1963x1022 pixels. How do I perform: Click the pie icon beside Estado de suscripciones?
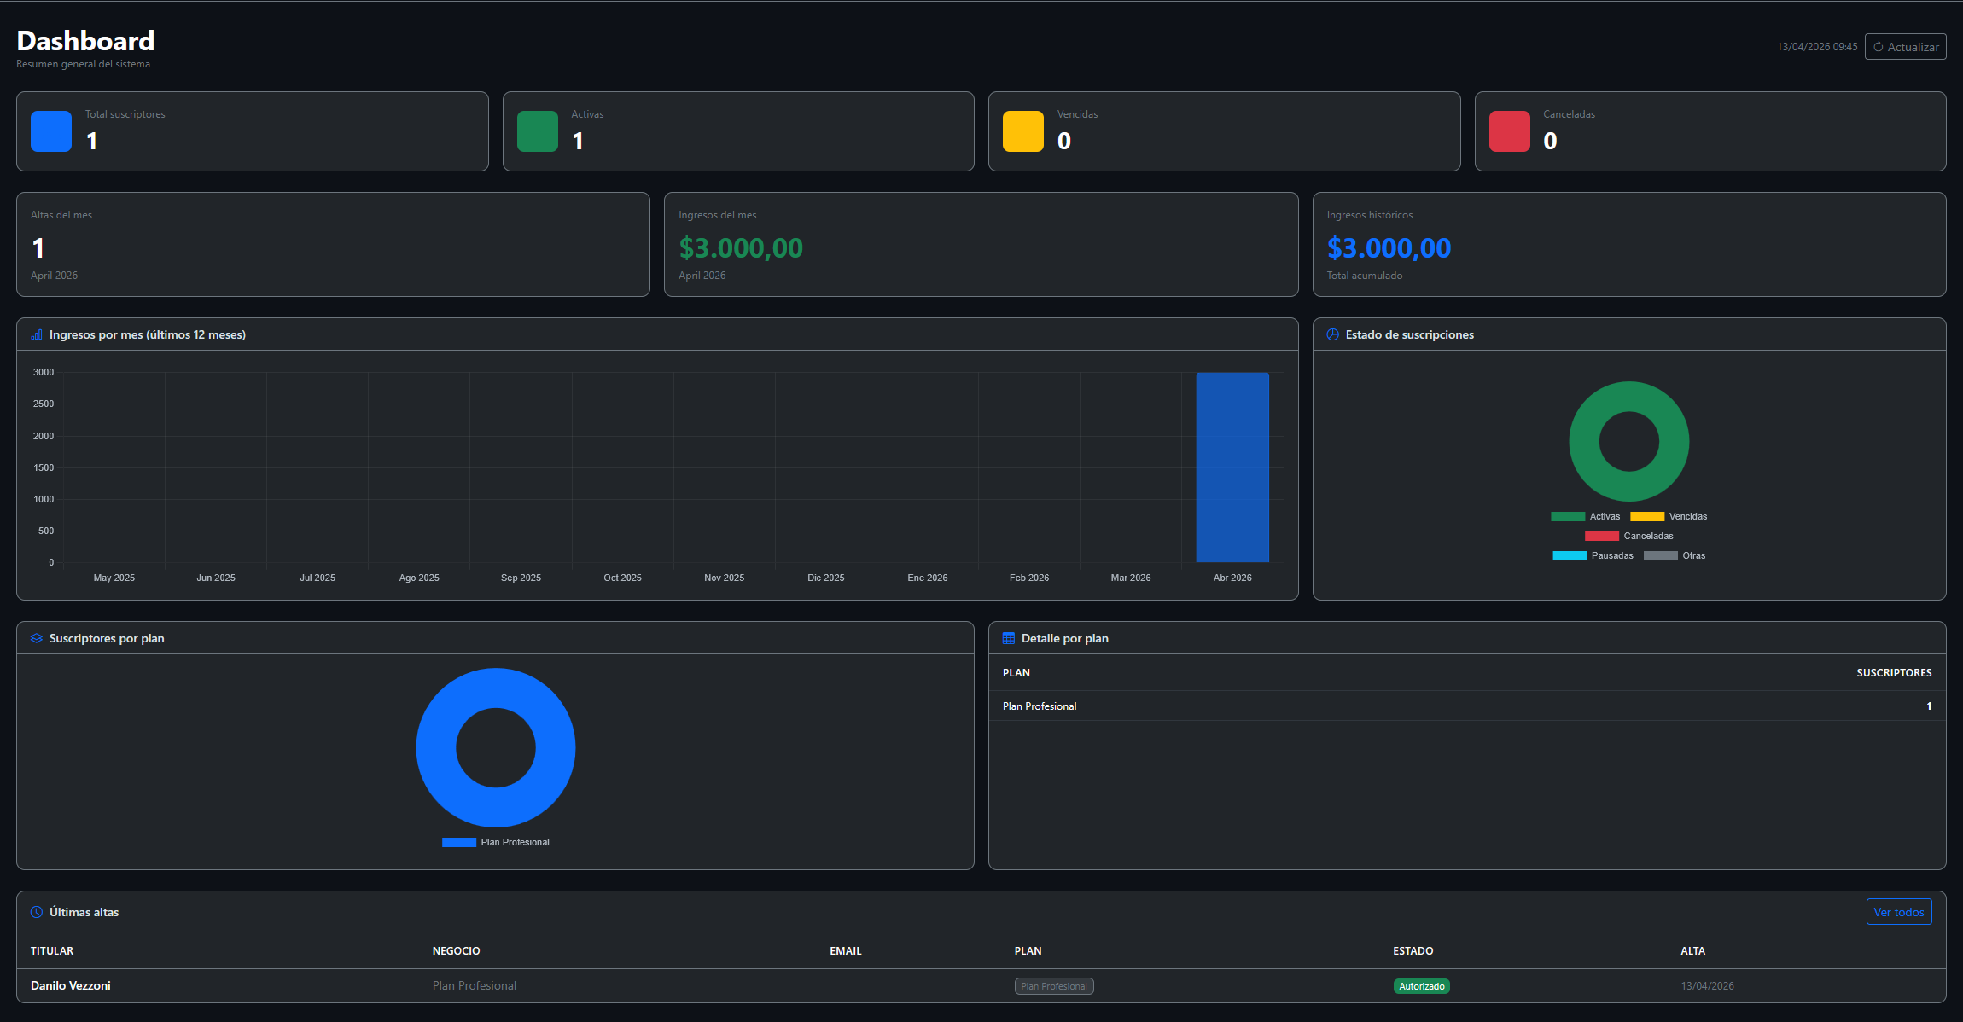[x=1333, y=334]
